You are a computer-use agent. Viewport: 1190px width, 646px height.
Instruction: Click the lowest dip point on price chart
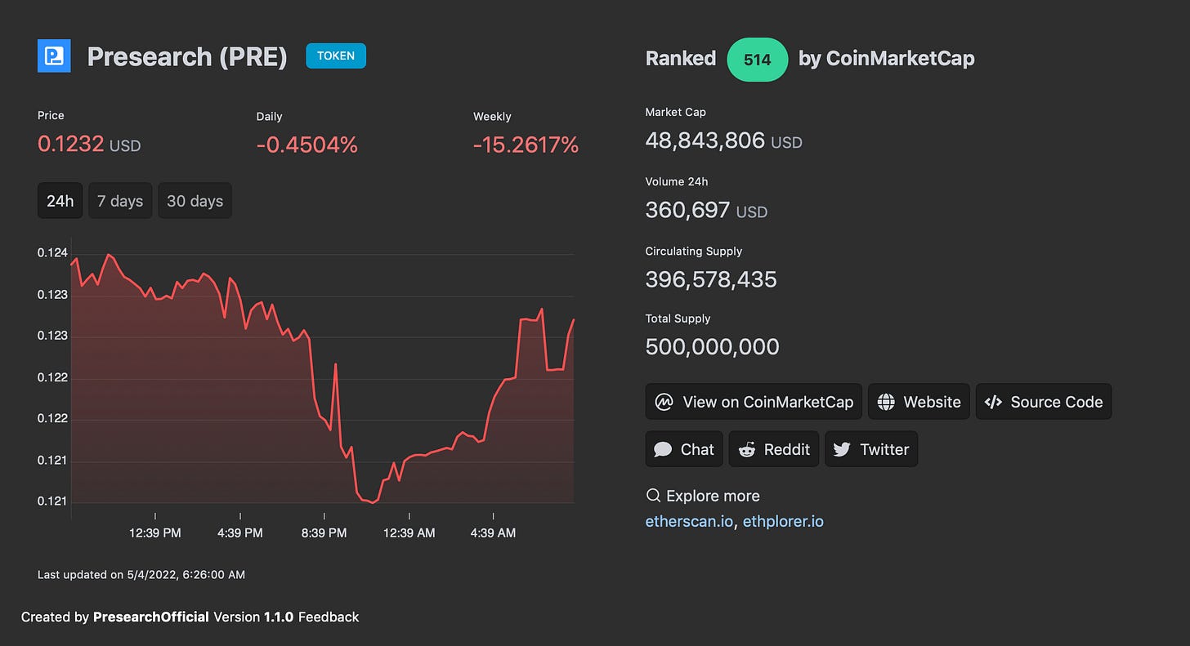374,502
